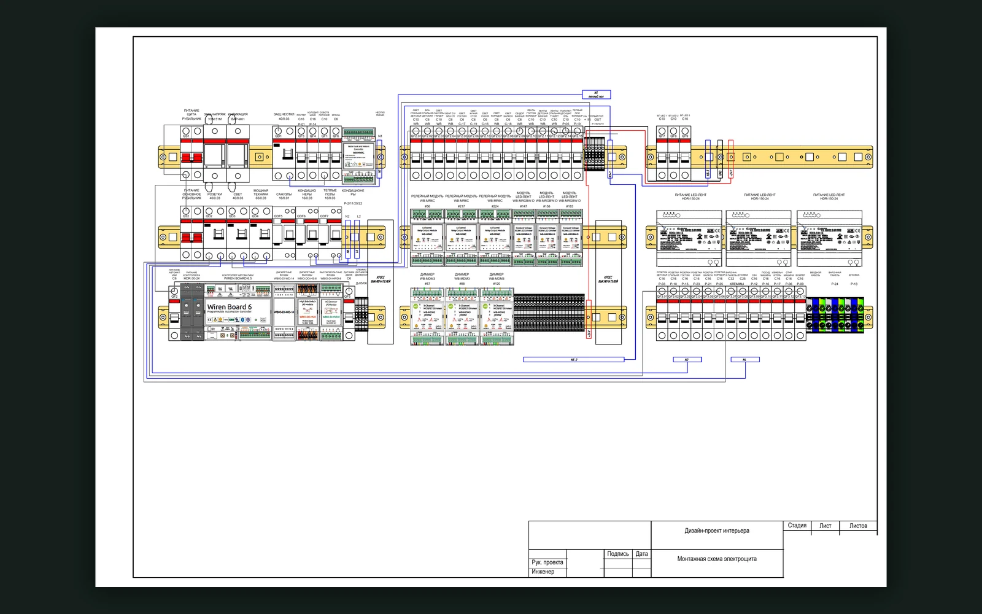
Task: Click the "L2" terminal label
Action: (359, 217)
